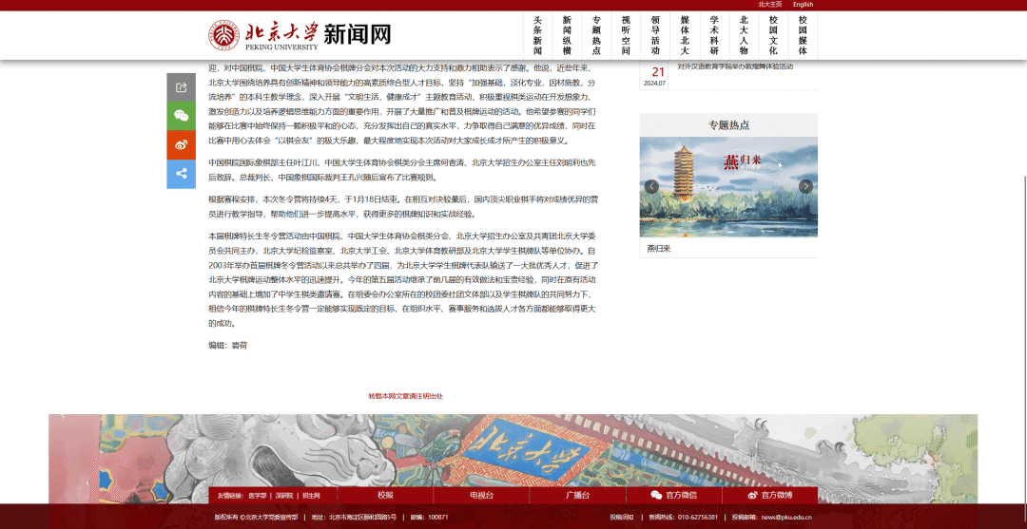This screenshot has height=529, width=1027.
Task: Click 燕归来 caption below the banner
Action: click(659, 249)
